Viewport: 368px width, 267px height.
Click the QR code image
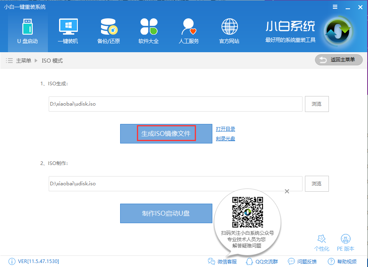pos(247,212)
